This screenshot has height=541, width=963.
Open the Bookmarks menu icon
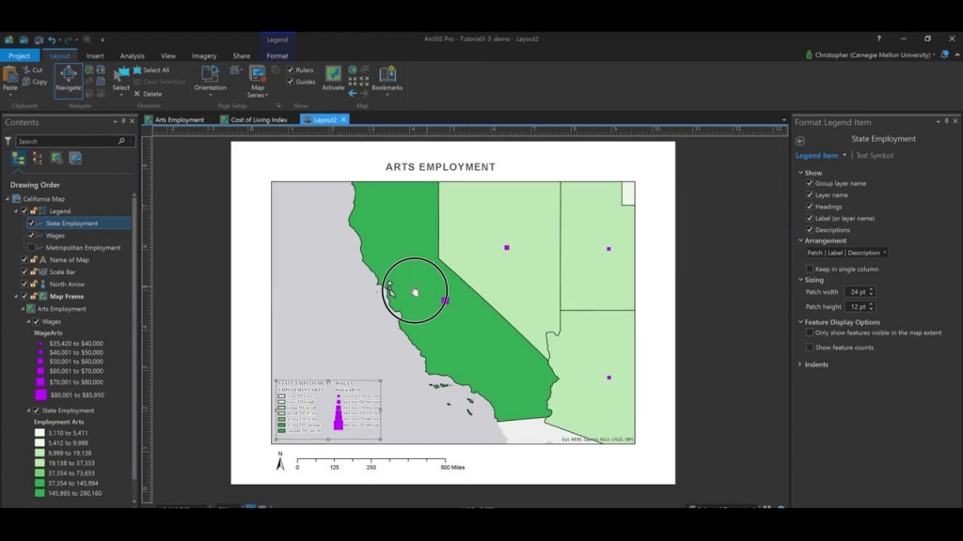pos(387,75)
